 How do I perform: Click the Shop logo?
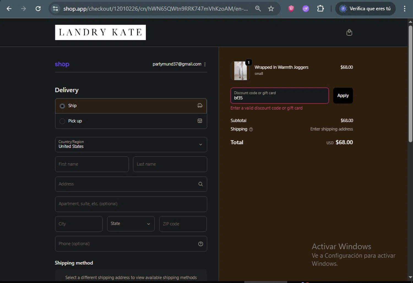[x=62, y=64]
